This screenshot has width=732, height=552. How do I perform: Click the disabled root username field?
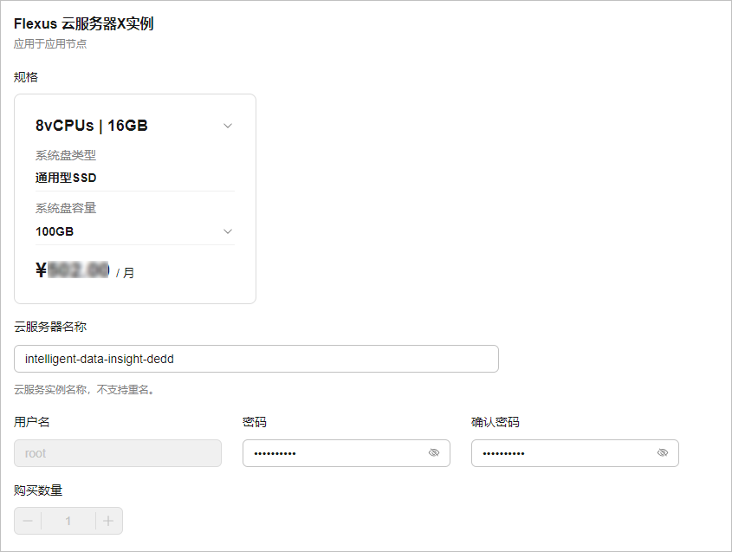coord(118,453)
